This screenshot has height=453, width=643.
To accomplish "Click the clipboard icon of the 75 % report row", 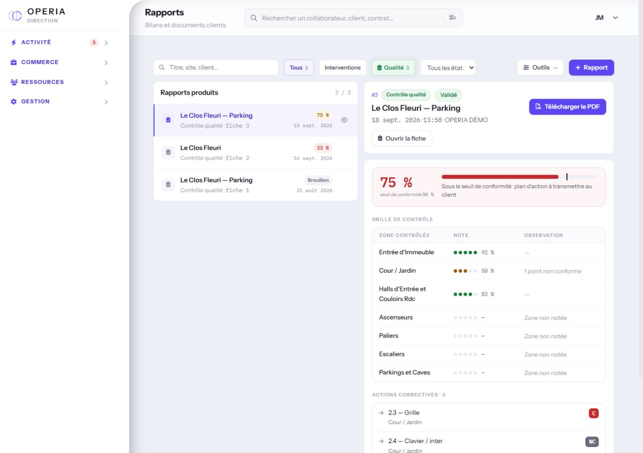I will (168, 120).
